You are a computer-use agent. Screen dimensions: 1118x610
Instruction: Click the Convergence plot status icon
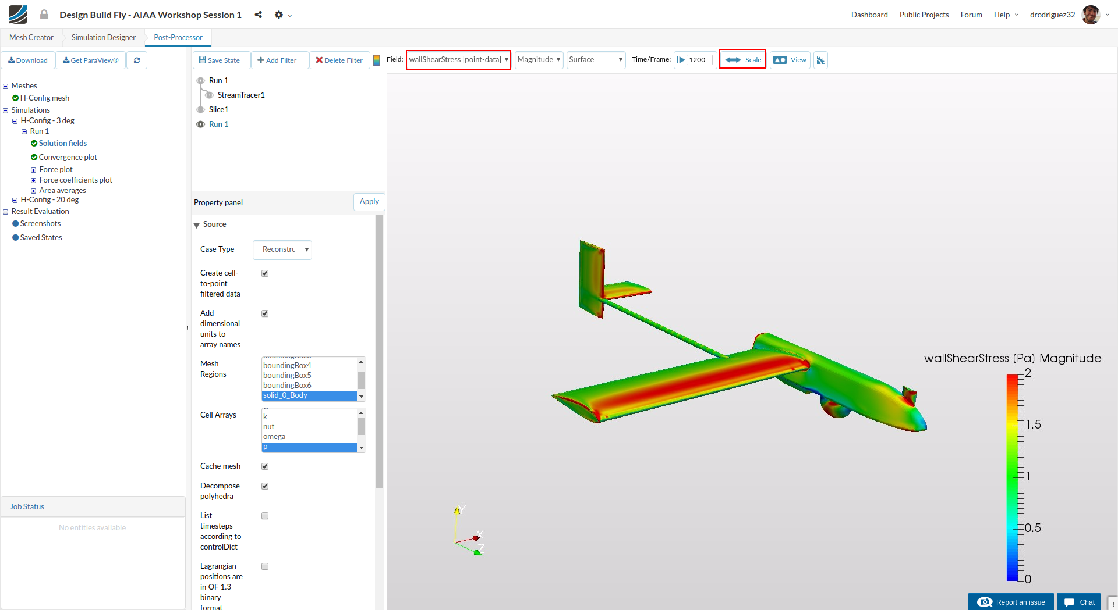(x=34, y=158)
